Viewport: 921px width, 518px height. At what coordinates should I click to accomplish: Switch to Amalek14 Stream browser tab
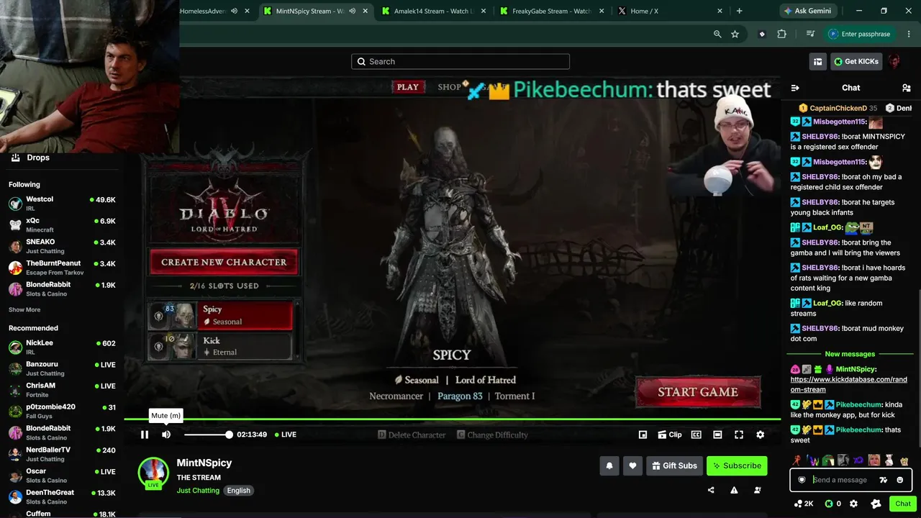[x=434, y=11]
